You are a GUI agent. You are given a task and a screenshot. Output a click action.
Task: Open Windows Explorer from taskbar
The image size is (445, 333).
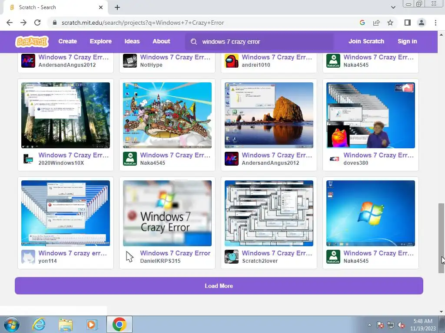(x=66, y=324)
